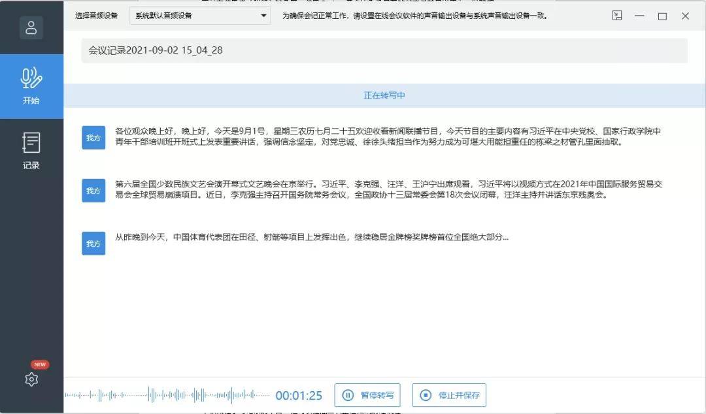
Task: Click the 正在转写中 status banner
Action: coord(385,95)
